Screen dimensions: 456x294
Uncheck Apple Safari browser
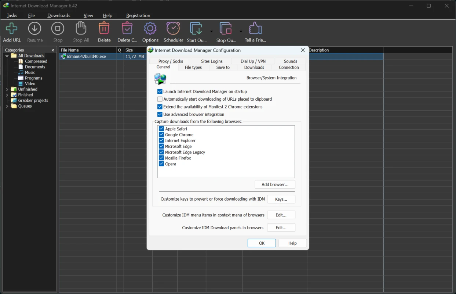pyautogui.click(x=161, y=129)
